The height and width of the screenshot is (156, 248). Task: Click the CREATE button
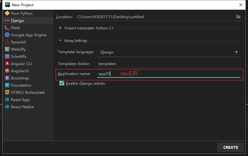click(230, 147)
